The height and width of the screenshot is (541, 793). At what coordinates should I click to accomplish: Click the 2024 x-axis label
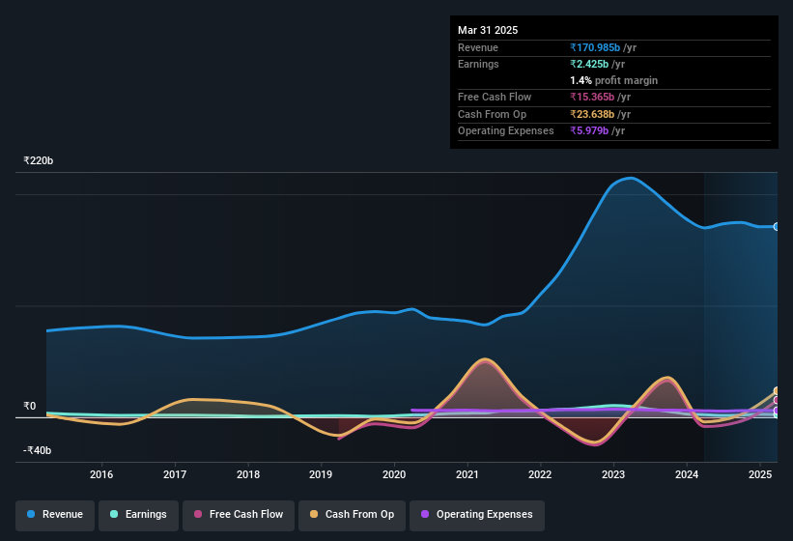[687, 474]
